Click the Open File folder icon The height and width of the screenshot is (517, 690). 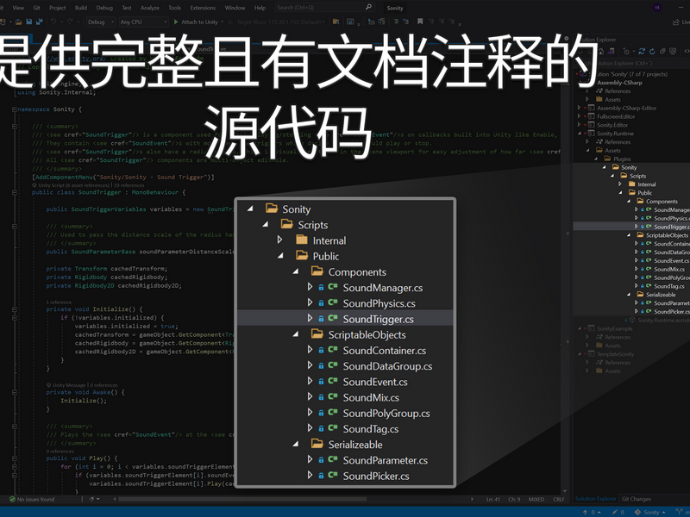point(18,22)
